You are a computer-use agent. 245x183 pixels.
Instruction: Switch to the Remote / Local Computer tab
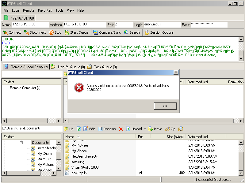(x=26, y=67)
